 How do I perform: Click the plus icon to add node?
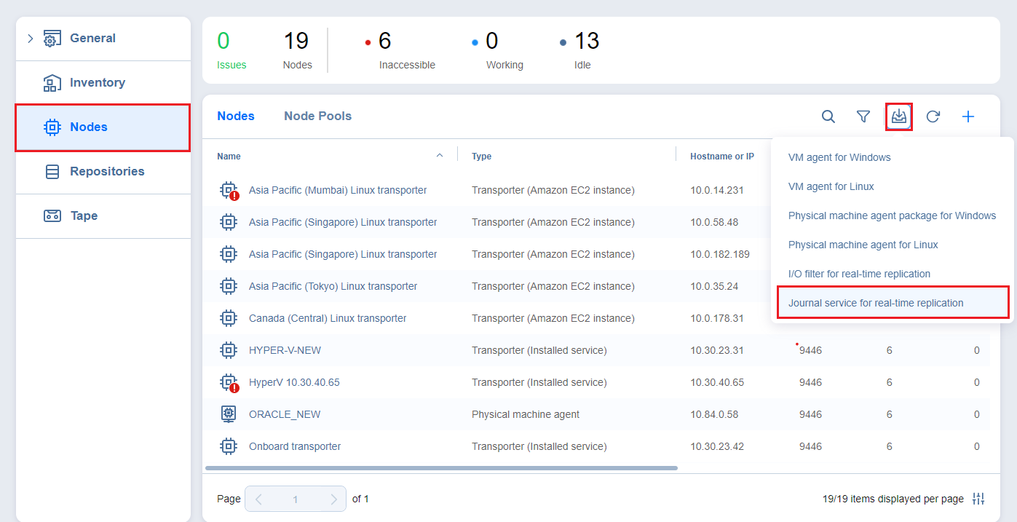point(967,116)
